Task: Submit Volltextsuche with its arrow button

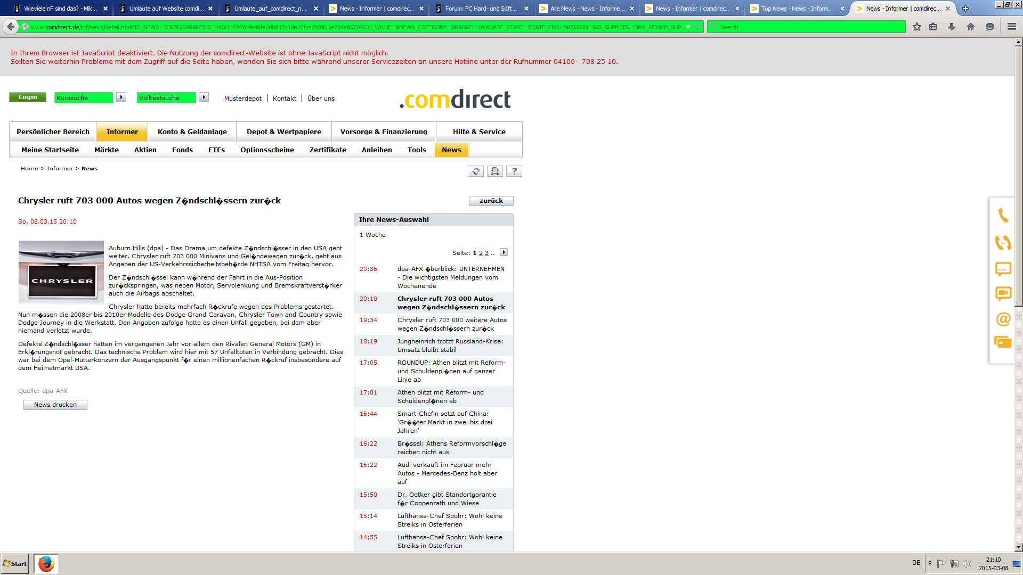Action: point(204,97)
